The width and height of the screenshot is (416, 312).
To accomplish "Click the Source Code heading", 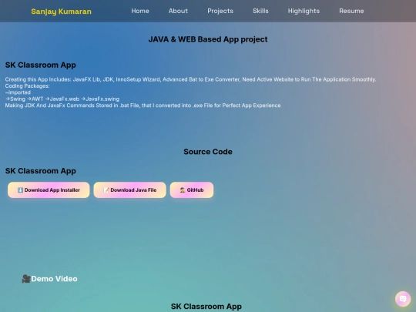I will click(208, 152).
